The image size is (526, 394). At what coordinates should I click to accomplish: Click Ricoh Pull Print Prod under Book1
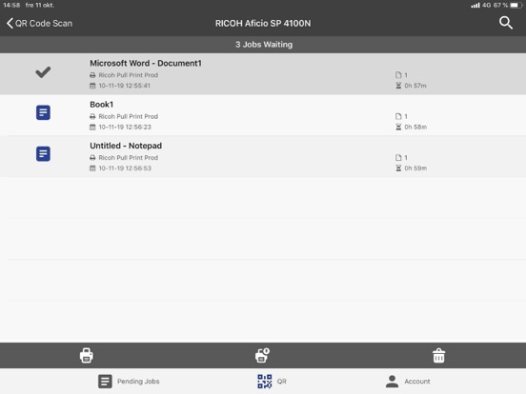pyautogui.click(x=128, y=117)
